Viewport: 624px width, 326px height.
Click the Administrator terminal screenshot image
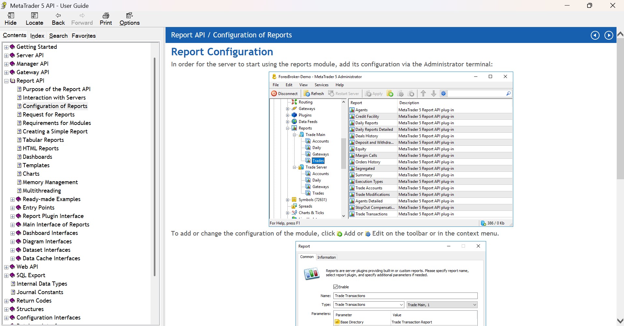(391, 149)
